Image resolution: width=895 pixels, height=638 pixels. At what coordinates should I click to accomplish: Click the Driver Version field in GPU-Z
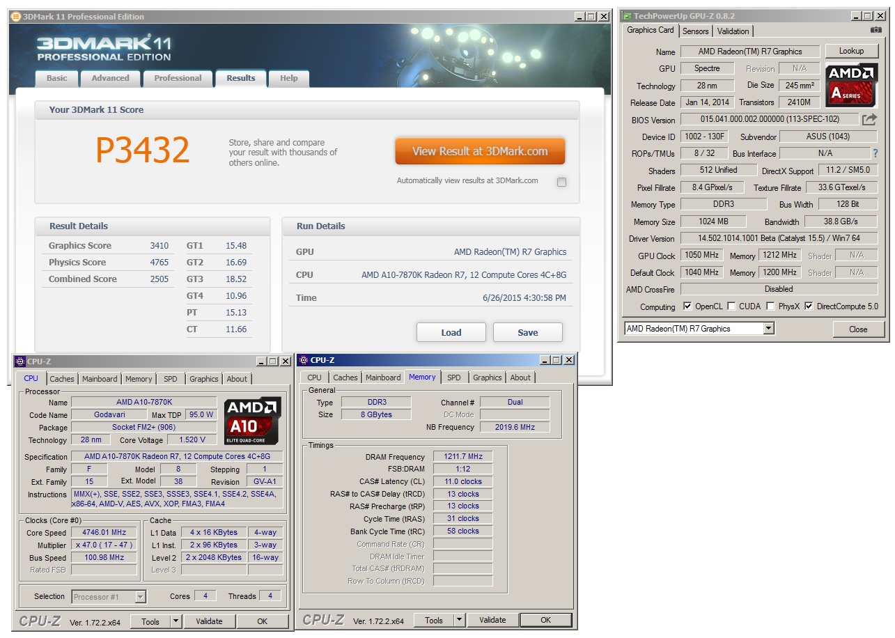[779, 238]
